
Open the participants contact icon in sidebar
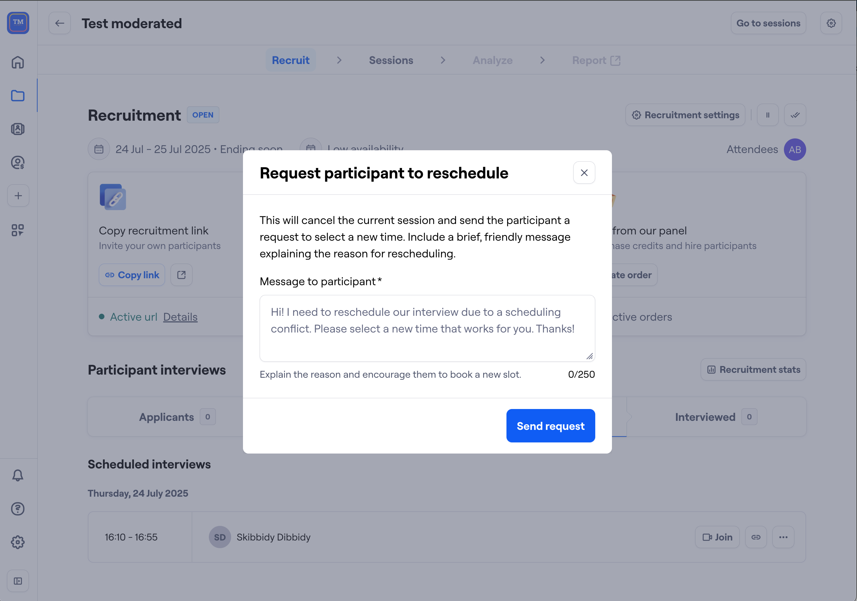point(18,129)
